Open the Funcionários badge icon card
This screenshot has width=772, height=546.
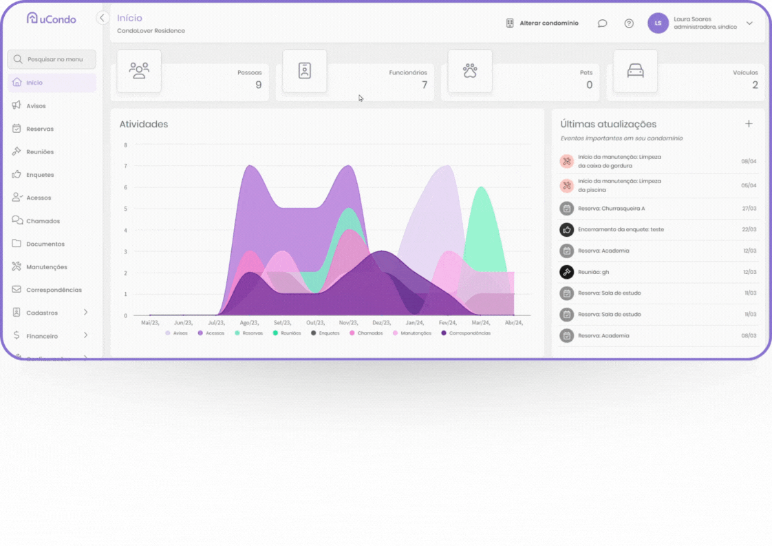(304, 70)
